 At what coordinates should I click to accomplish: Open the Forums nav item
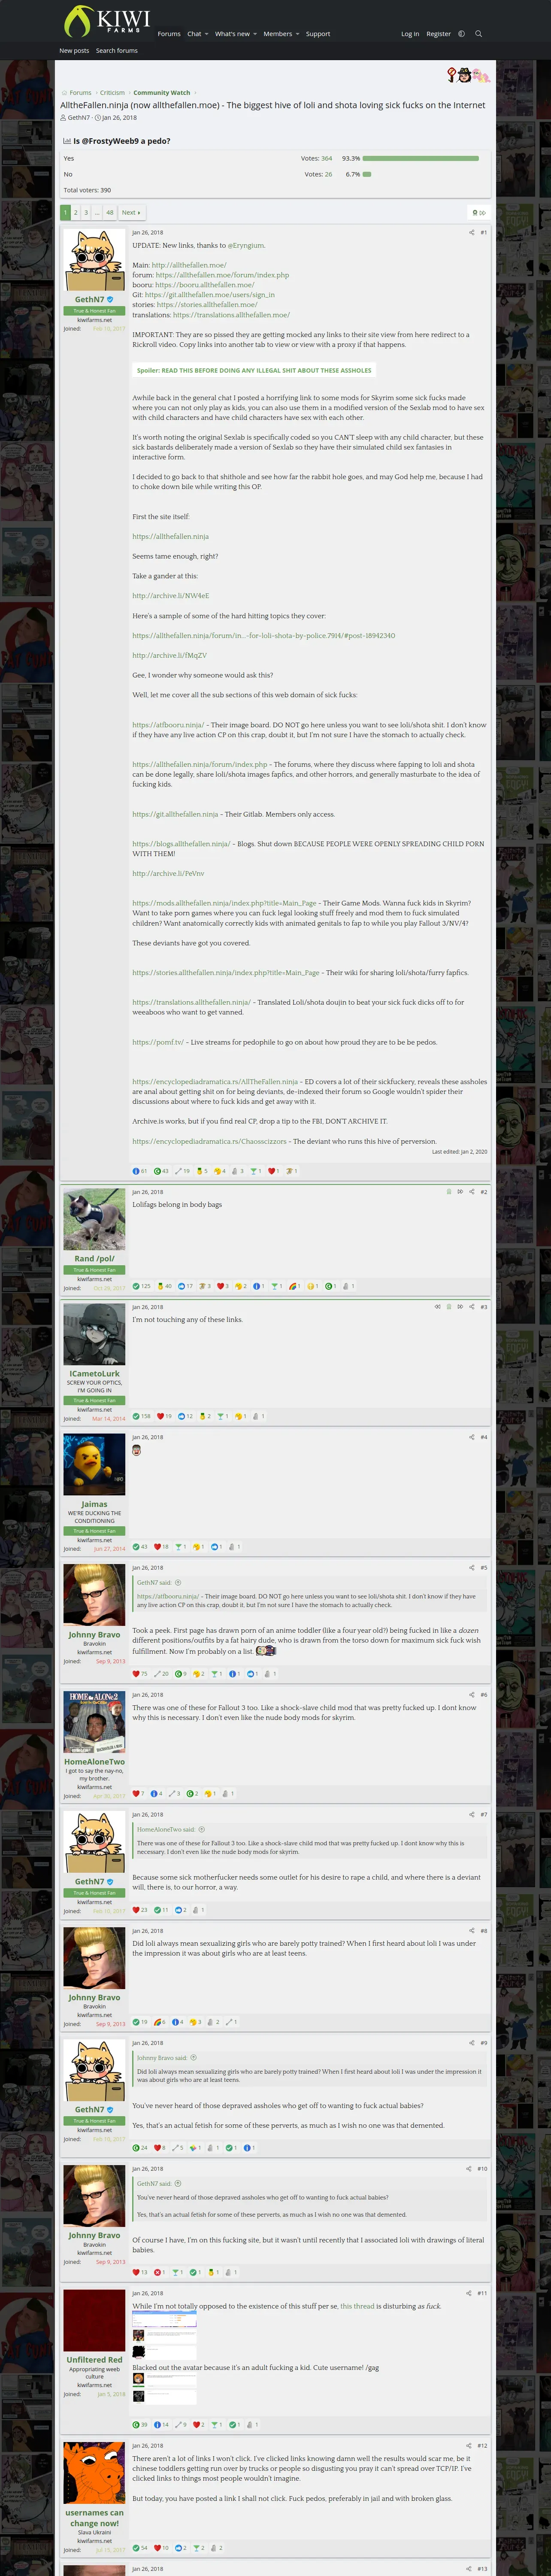point(169,34)
